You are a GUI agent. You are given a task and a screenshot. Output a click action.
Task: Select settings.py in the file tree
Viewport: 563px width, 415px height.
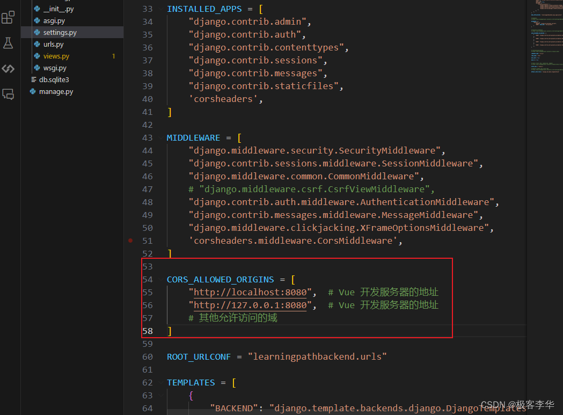coord(72,32)
